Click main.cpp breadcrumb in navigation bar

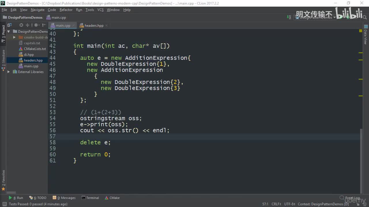click(x=56, y=18)
